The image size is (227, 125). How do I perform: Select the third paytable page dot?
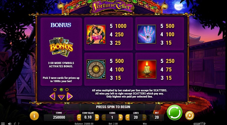coord(67,90)
